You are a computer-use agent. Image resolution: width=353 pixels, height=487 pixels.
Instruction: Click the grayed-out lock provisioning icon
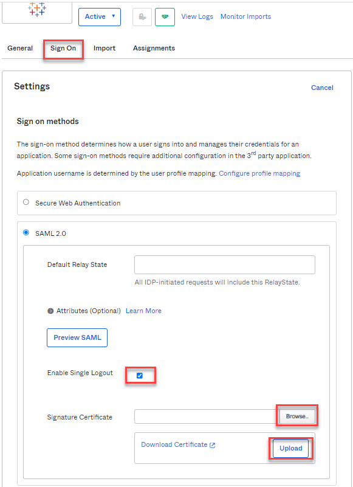pyautogui.click(x=142, y=17)
